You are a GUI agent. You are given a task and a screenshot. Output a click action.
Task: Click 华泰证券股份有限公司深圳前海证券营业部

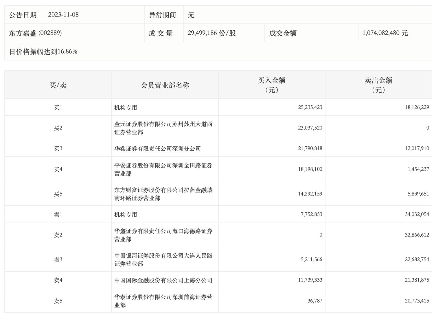tap(163, 301)
